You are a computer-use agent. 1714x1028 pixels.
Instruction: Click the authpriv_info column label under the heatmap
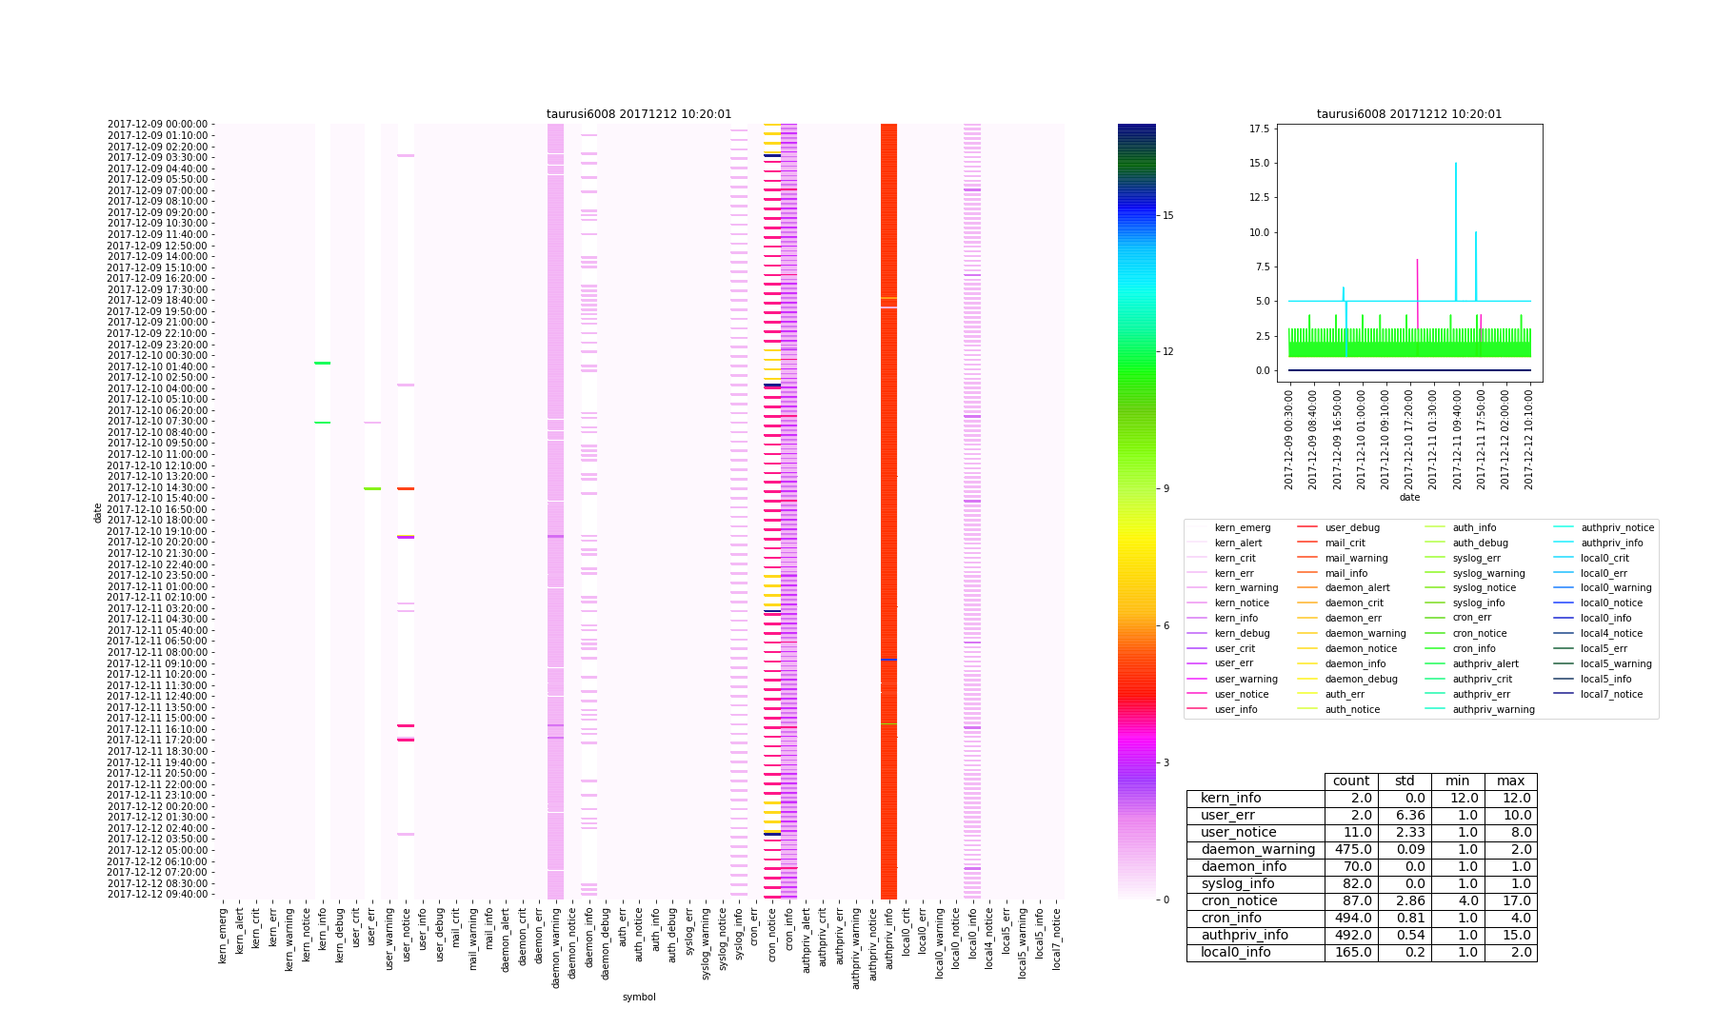(x=889, y=938)
